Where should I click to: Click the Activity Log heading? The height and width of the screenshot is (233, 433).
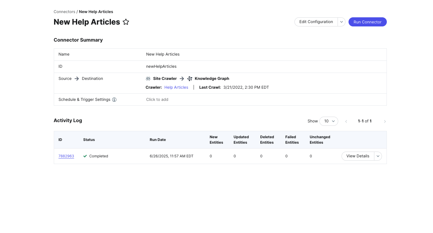(x=68, y=121)
